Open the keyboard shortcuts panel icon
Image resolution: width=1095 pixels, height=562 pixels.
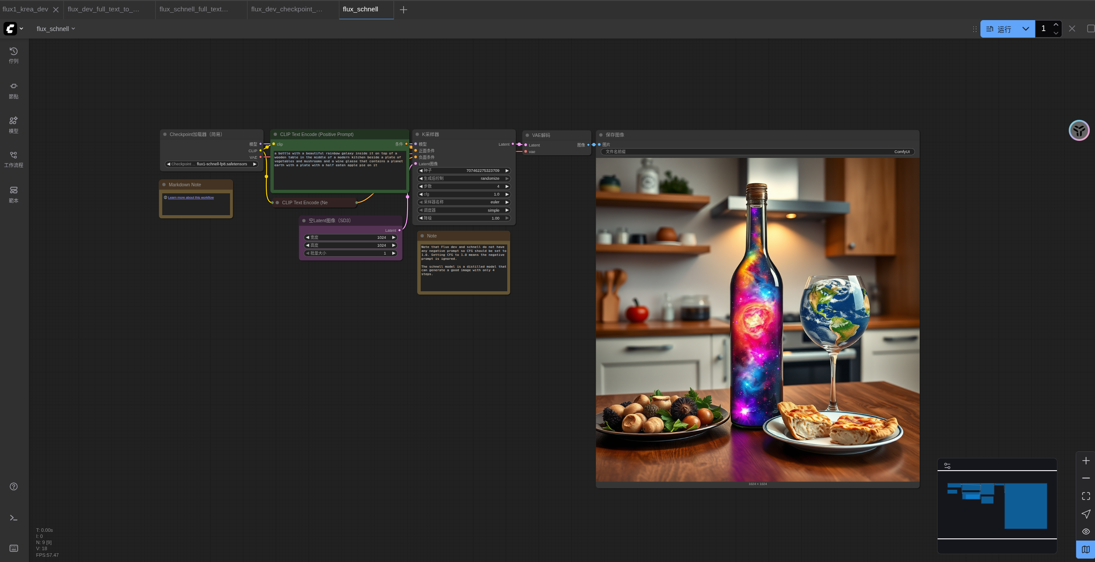pyautogui.click(x=14, y=548)
